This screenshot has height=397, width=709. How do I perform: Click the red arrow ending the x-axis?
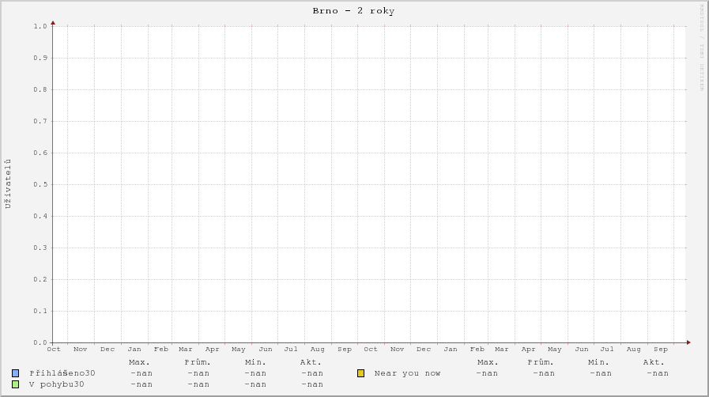688,342
